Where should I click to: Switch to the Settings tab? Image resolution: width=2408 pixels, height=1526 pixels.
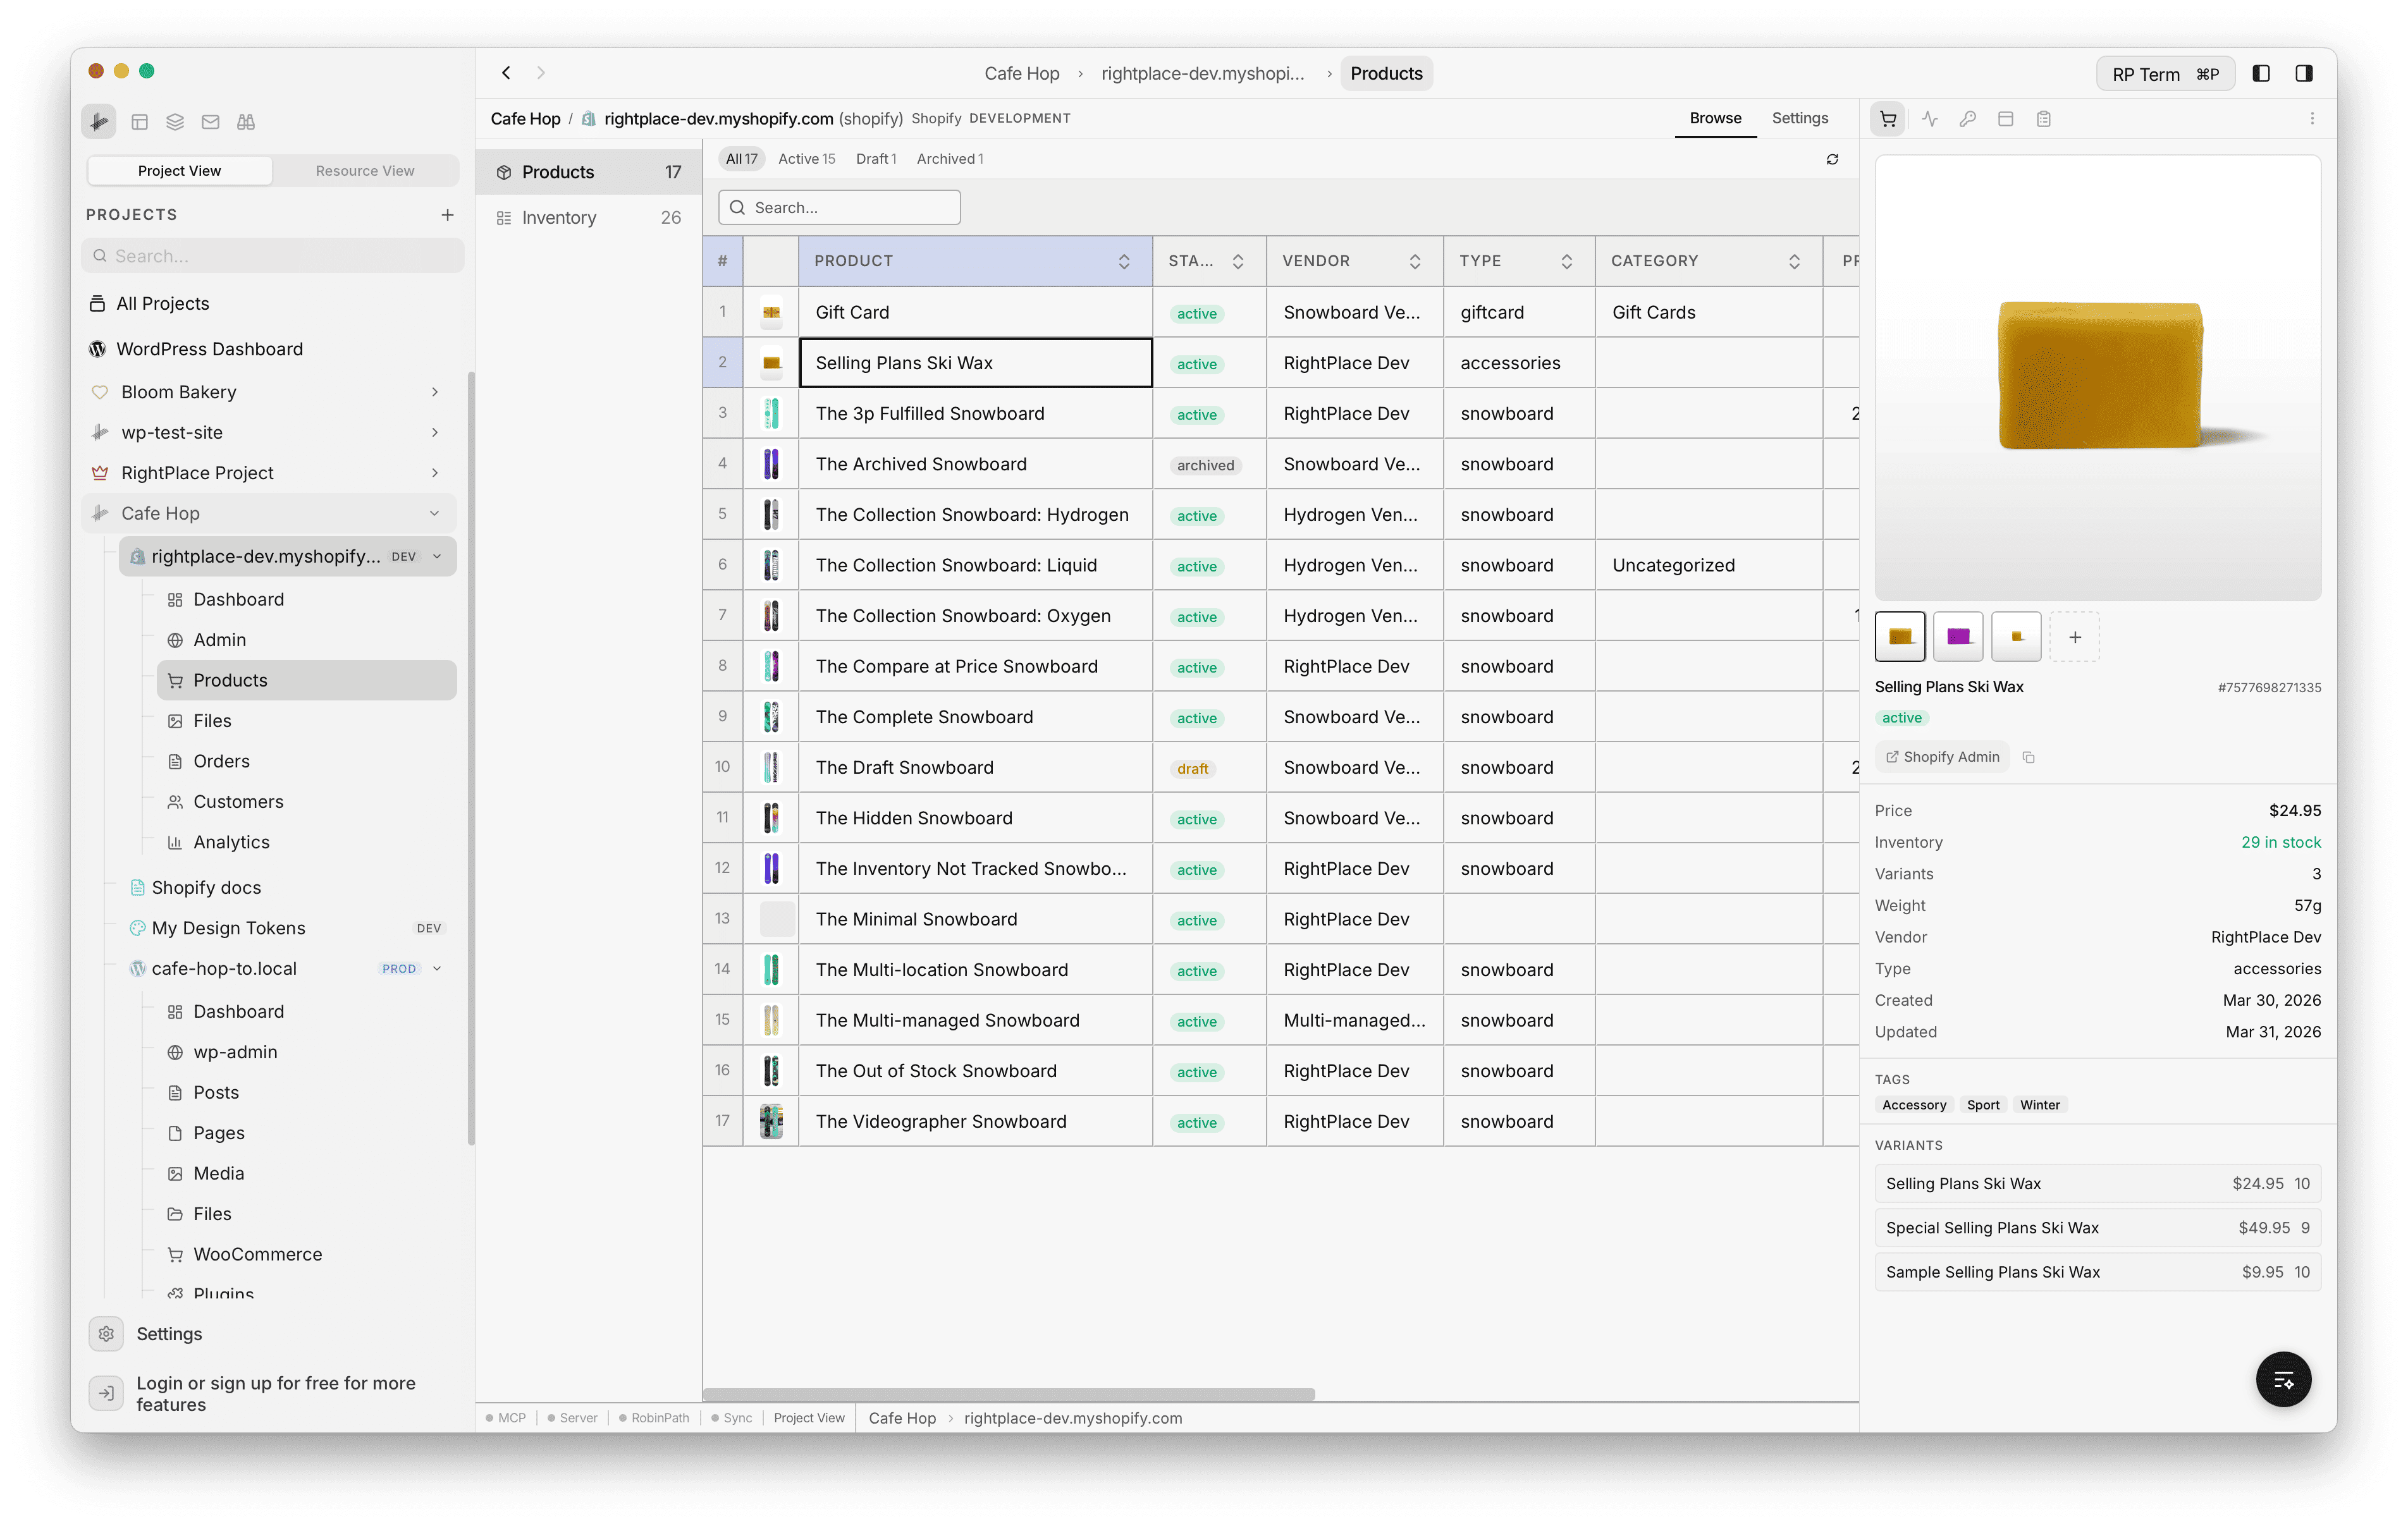pos(1800,118)
